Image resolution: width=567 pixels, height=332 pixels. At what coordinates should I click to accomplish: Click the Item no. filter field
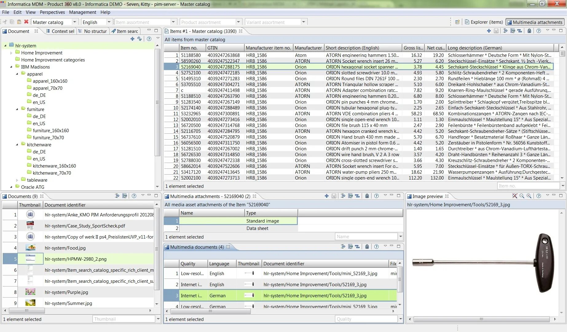pos(528,186)
